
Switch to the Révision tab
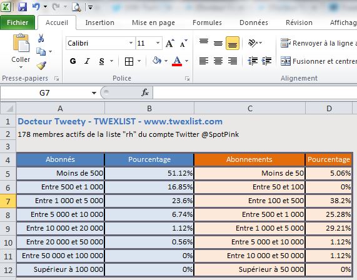click(299, 22)
